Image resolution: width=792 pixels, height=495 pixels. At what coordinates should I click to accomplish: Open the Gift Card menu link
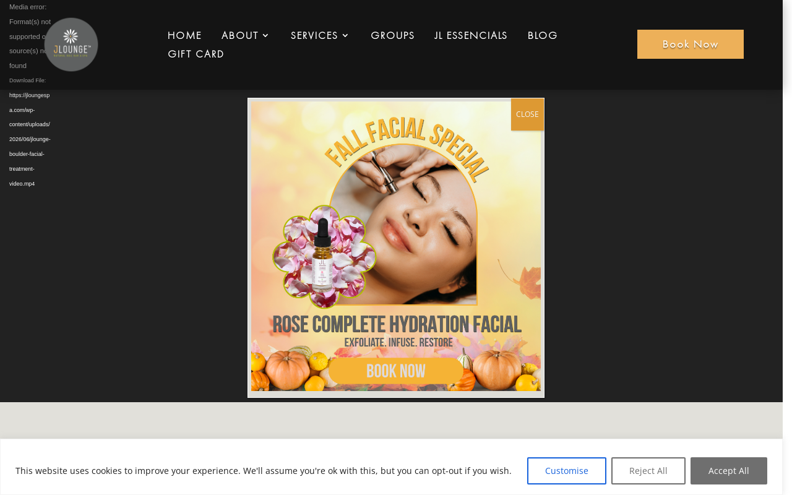point(196,54)
